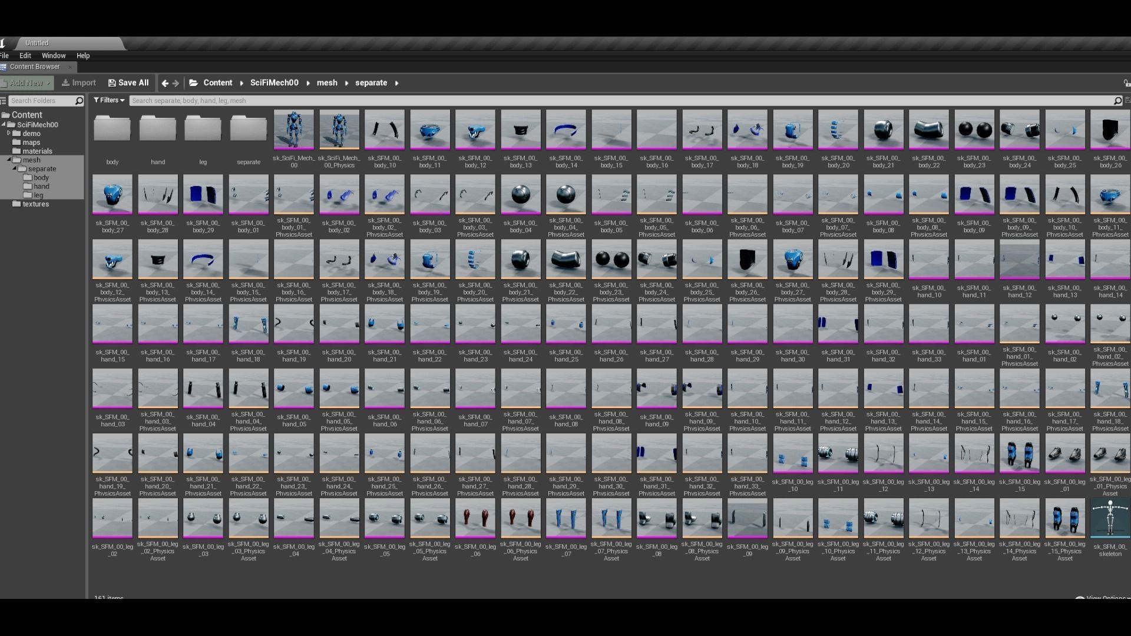This screenshot has height=636, width=1131.
Task: Go forward with the history forward arrow
Action: (x=176, y=83)
